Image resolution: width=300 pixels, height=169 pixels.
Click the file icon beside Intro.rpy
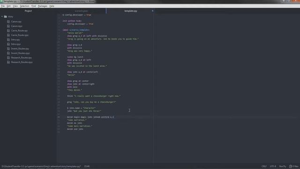point(8,39)
